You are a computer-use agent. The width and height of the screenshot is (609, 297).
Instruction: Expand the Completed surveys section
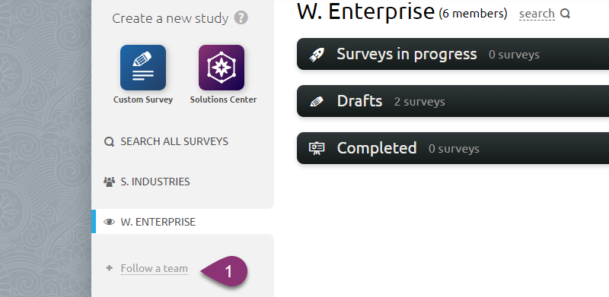(453, 148)
